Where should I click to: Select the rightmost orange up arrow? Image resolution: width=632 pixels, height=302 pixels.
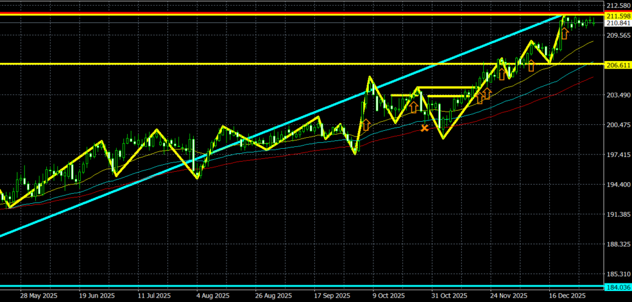pos(564,33)
